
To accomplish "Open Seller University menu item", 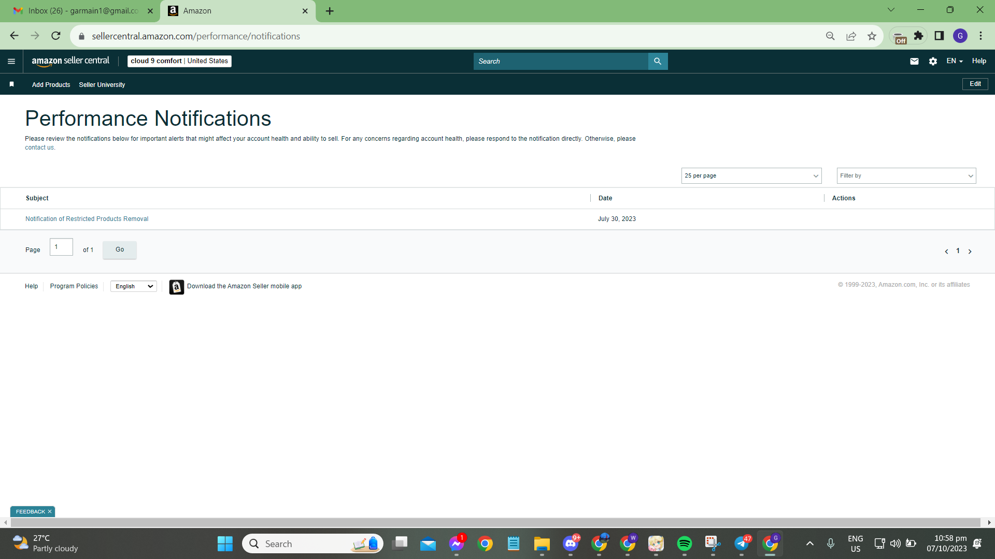I will click(x=102, y=85).
